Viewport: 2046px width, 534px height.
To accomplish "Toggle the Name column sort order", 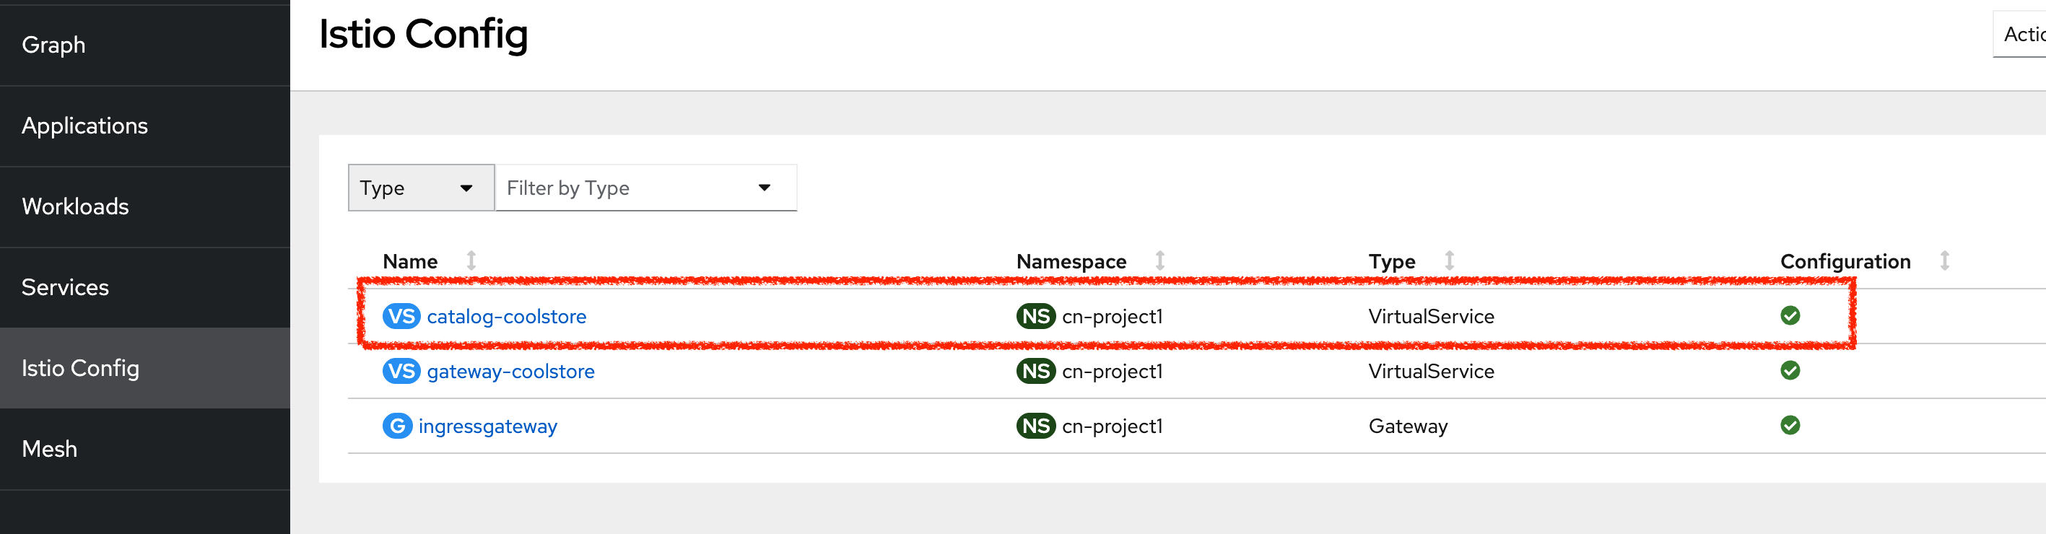I will pos(471,261).
